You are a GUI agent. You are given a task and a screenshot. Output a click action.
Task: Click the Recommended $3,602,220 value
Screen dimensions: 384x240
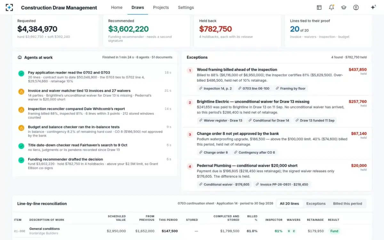[128, 29]
